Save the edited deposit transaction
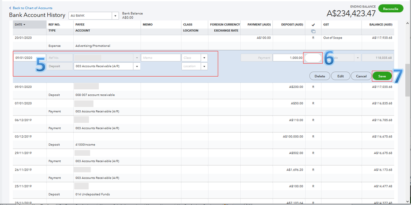 click(x=382, y=76)
